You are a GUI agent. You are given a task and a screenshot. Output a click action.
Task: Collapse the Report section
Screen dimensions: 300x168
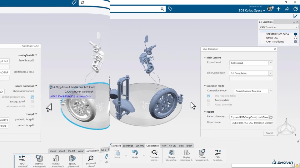click(205, 112)
